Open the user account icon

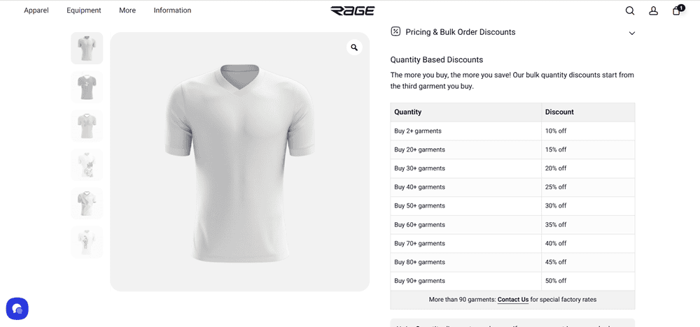653,10
